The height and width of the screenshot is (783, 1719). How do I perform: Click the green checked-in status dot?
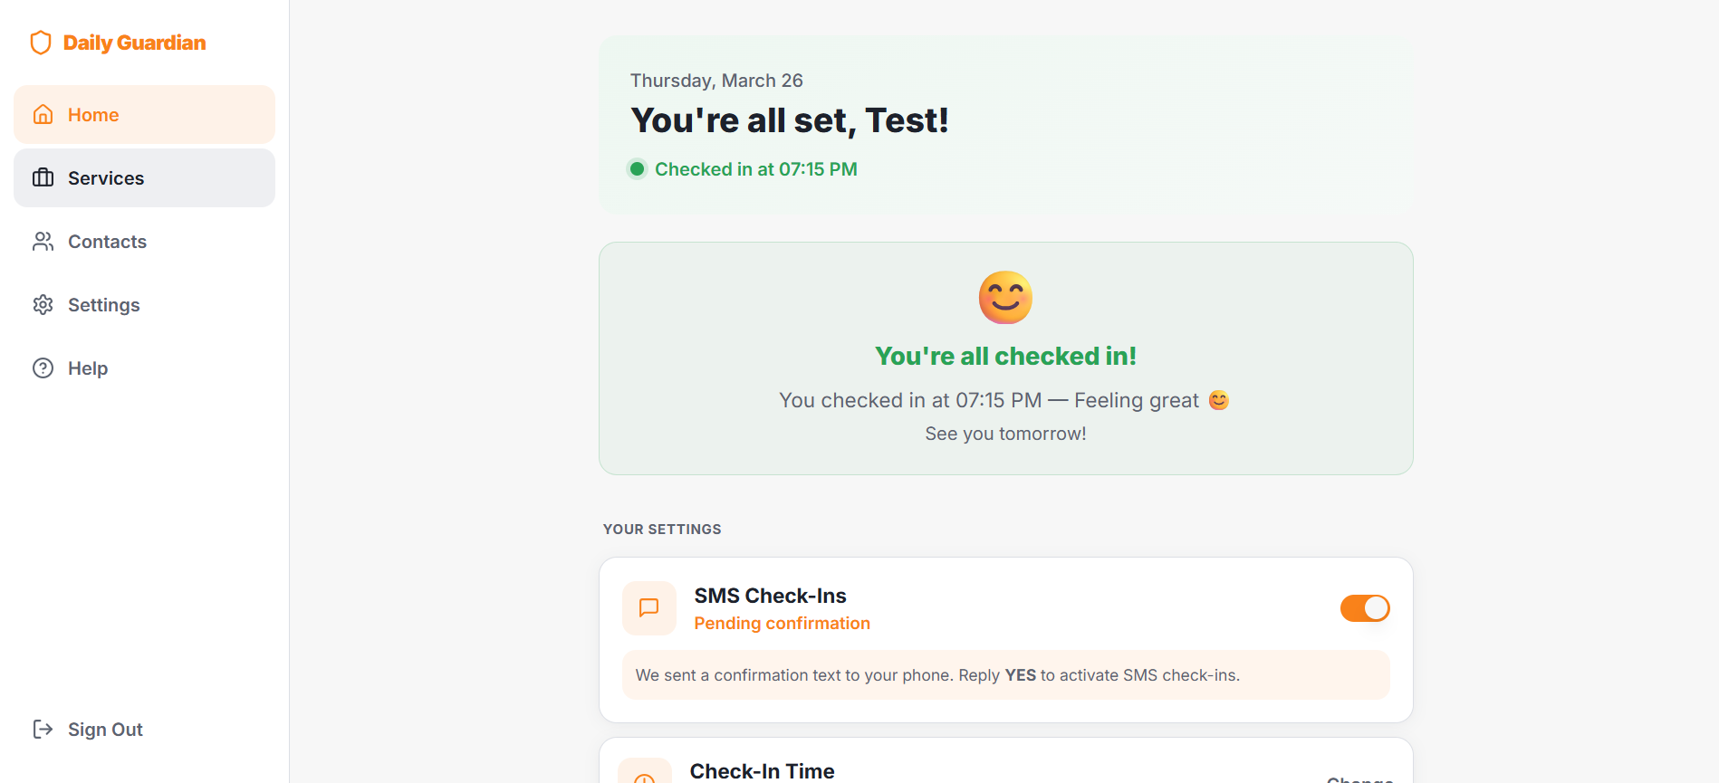tap(637, 169)
